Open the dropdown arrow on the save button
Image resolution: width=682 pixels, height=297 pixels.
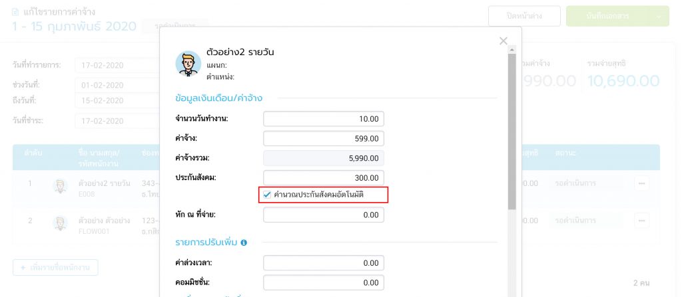pos(659,16)
